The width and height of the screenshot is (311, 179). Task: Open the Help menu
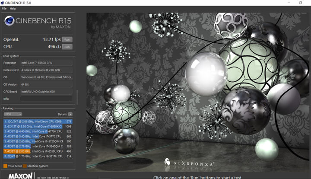coord(13,8)
